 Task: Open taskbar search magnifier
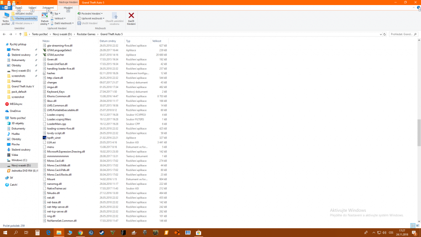(16, 232)
